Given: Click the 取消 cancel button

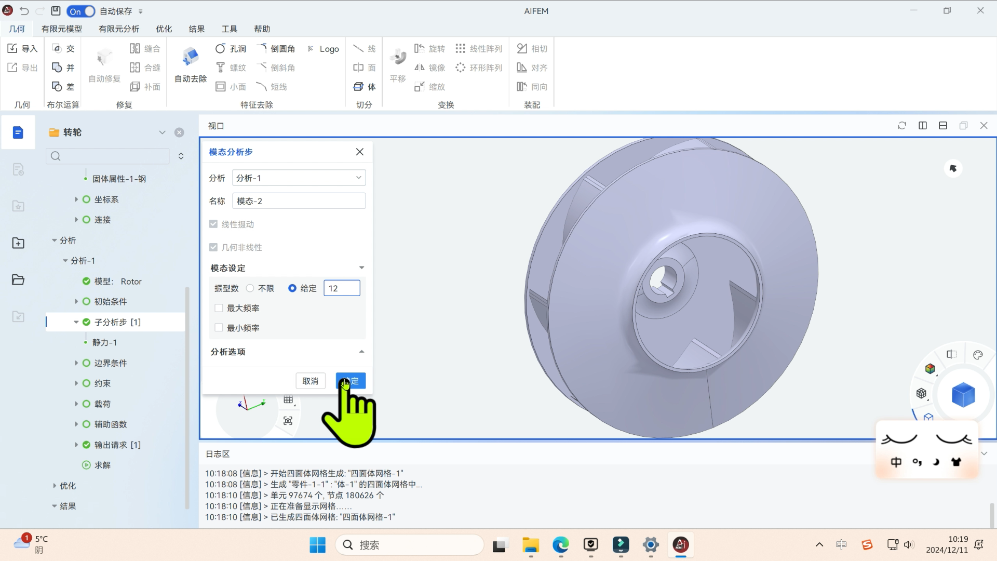Looking at the screenshot, I should tap(310, 381).
